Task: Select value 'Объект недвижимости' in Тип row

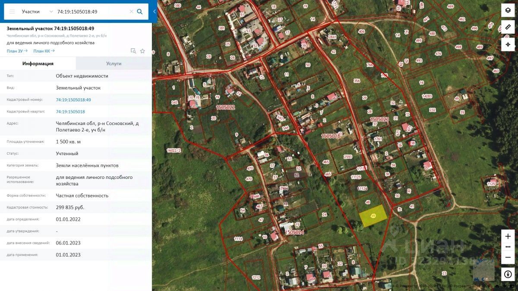Action: pyautogui.click(x=82, y=76)
